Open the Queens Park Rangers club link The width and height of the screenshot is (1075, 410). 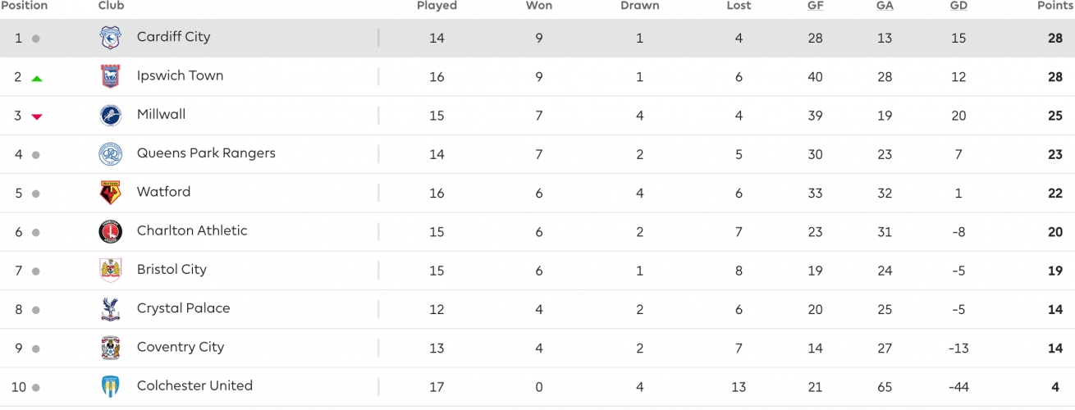tap(206, 153)
